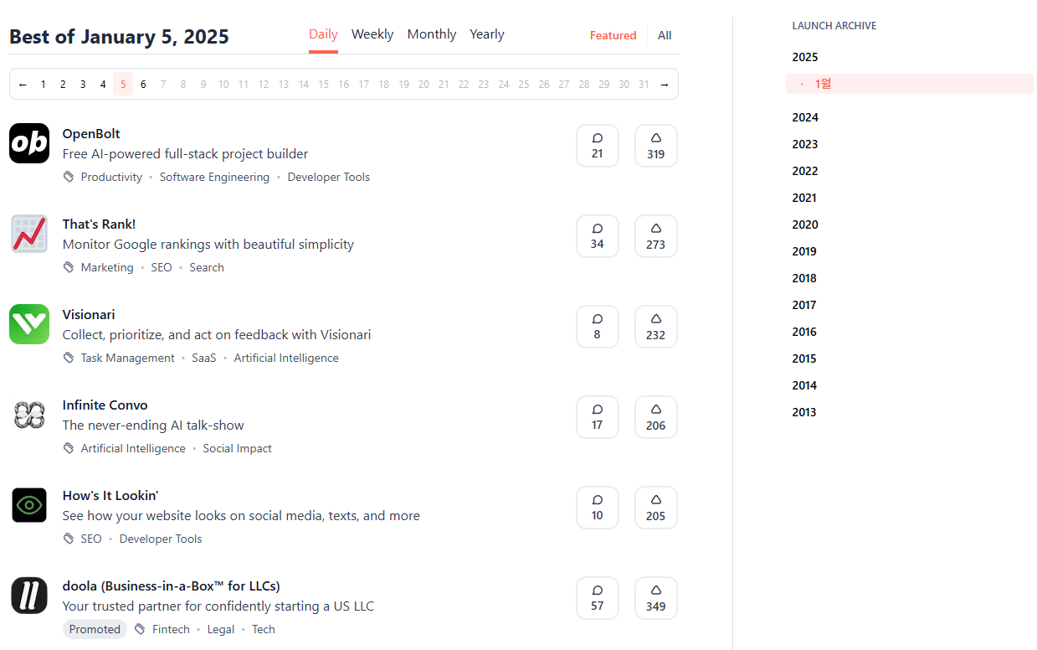1037x650 pixels.
Task: Expand 2022 in launch archive
Action: 805,171
